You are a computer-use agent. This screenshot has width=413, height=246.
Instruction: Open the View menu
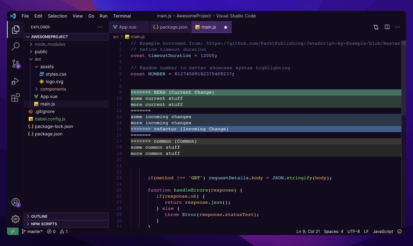(x=78, y=16)
